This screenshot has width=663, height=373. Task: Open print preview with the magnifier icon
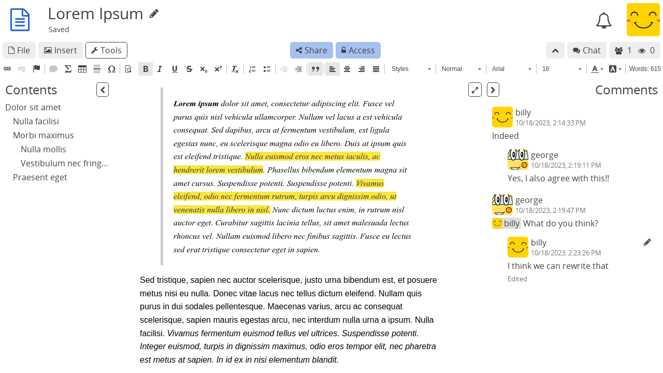click(x=127, y=68)
